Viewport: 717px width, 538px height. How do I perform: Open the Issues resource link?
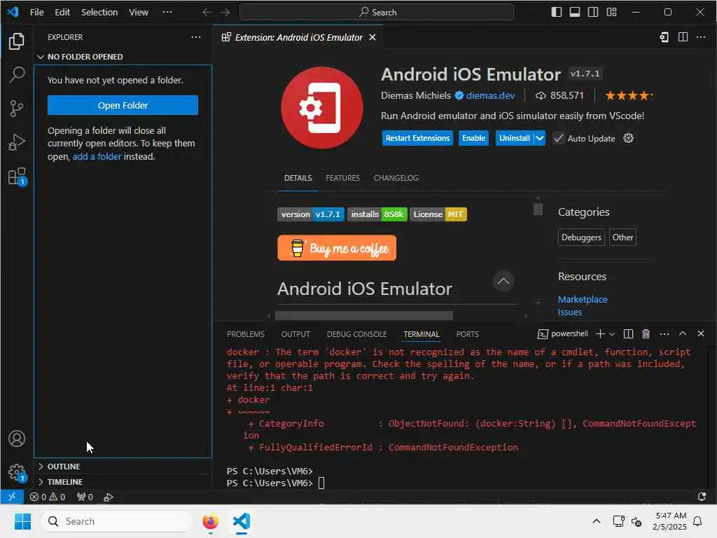click(x=570, y=312)
